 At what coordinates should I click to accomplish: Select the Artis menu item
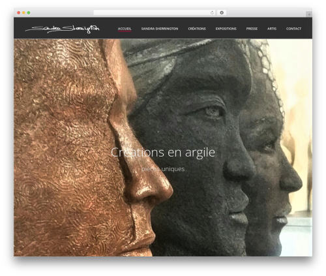click(272, 29)
